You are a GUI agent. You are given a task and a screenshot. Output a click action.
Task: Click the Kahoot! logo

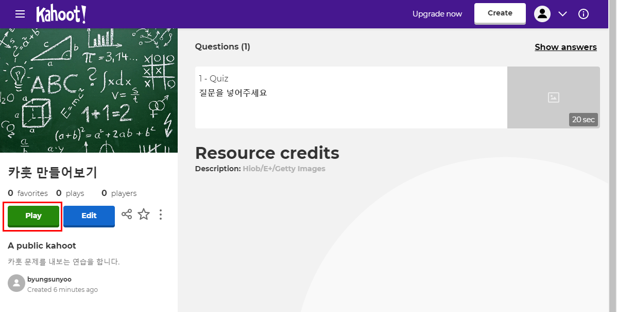tap(61, 14)
